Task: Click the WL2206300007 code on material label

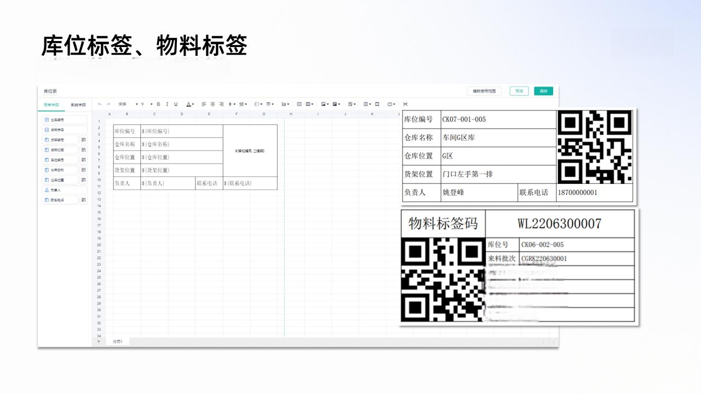Action: pos(559,223)
